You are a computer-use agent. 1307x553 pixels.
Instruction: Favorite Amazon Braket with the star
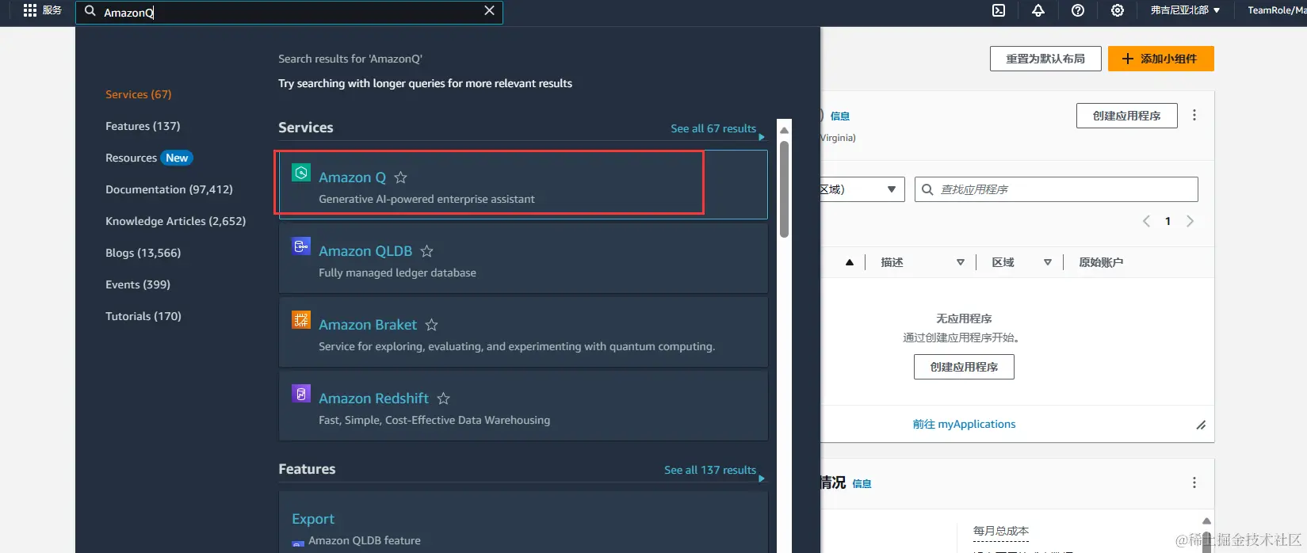click(431, 325)
